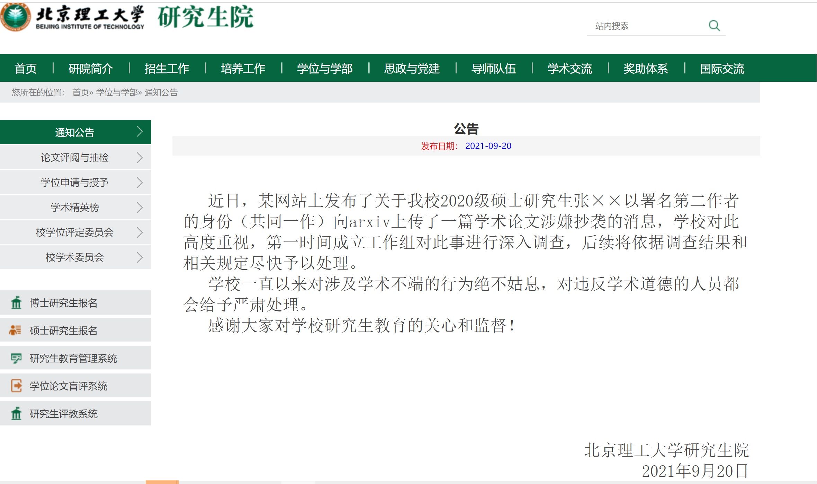Click the Beijing Institute of Technology logo
The width and height of the screenshot is (817, 484).
pyautogui.click(x=16, y=17)
